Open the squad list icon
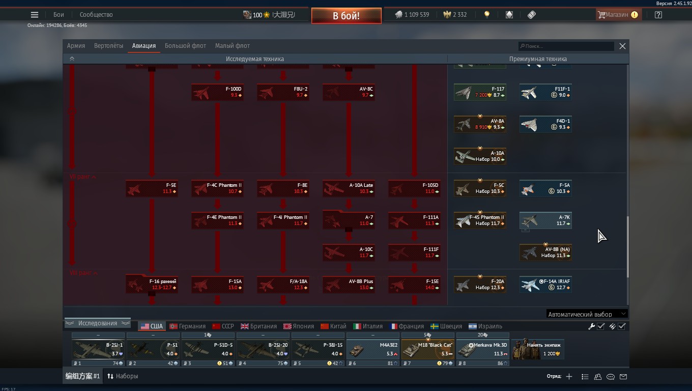Image resolution: width=692 pixels, height=391 pixels. click(585, 377)
